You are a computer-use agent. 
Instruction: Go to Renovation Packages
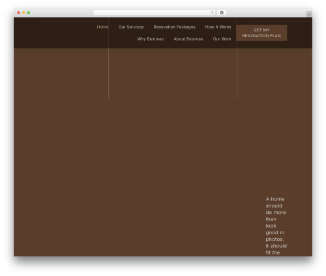click(174, 27)
